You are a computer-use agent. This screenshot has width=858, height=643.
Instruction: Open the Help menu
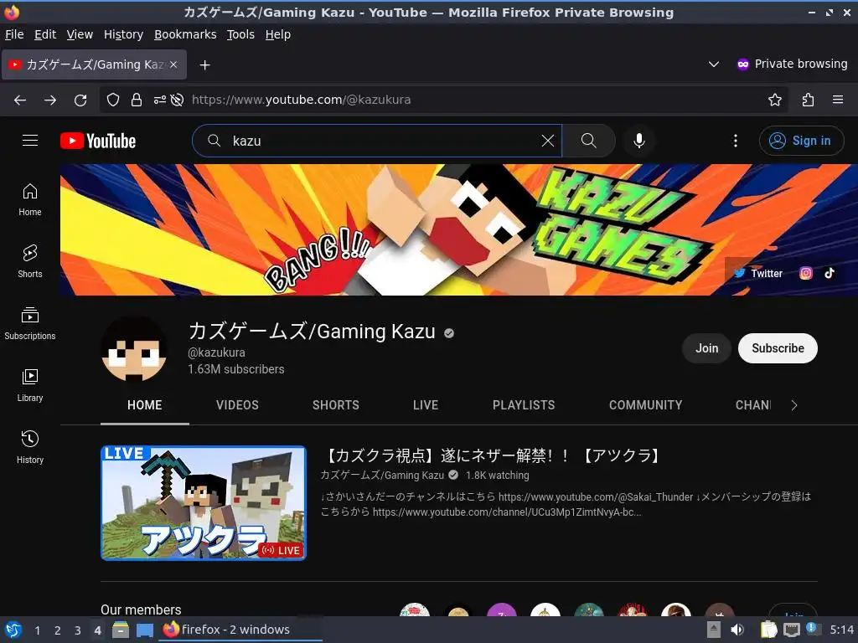278,34
